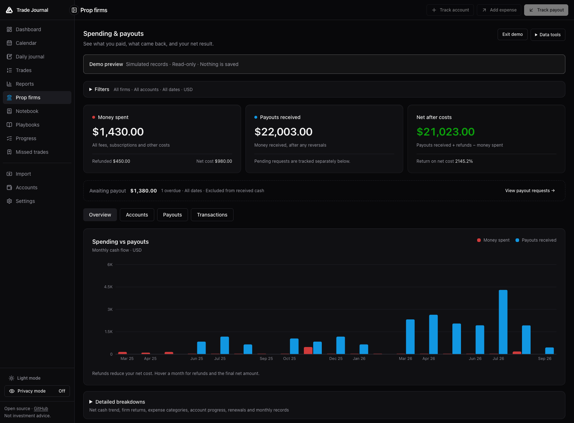Screen dimensions: 574x423
Task: Follow the View payout requests link
Action: pyautogui.click(x=530, y=191)
